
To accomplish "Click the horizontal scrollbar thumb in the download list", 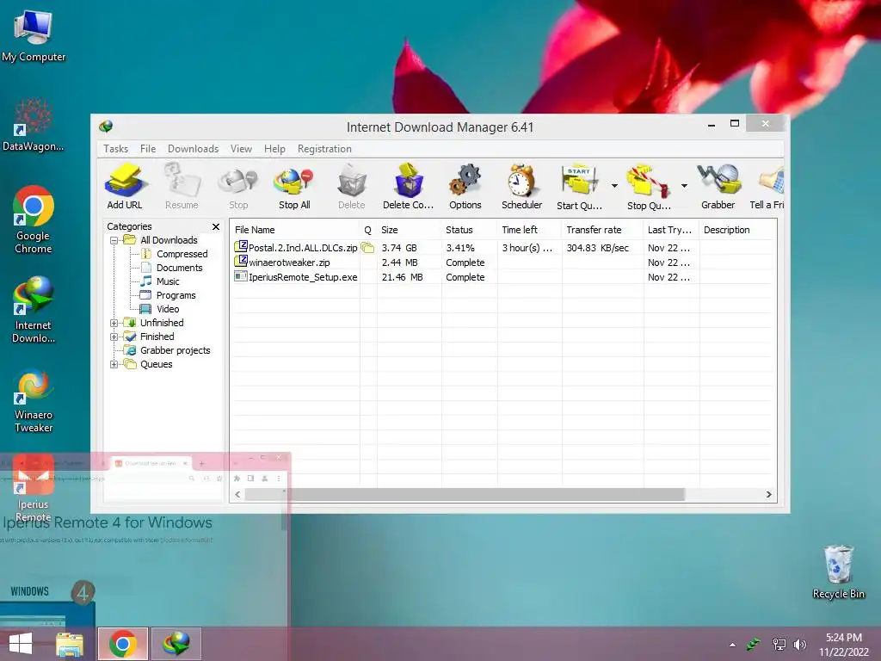I will [x=465, y=495].
